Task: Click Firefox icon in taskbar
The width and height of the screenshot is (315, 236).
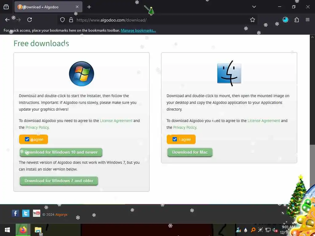Action: [23, 230]
